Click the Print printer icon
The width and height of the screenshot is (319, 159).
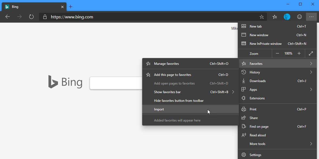[243, 109]
